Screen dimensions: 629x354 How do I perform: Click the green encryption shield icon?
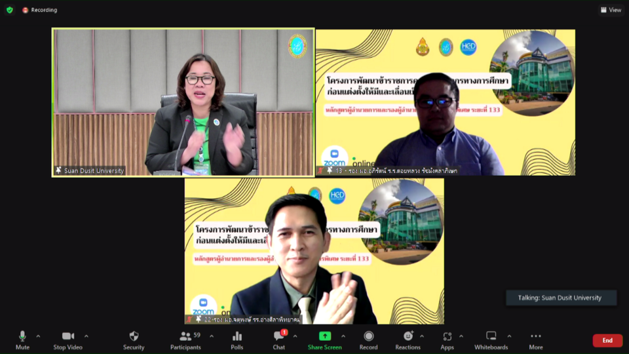click(x=9, y=10)
